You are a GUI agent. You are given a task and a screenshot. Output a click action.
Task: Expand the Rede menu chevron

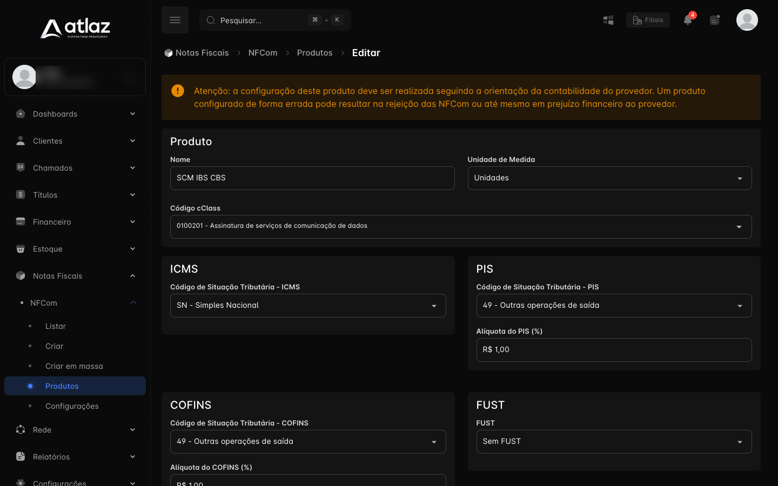[132, 429]
